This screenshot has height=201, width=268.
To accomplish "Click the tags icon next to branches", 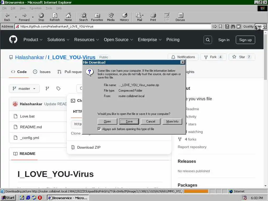I will (x=58, y=88).
